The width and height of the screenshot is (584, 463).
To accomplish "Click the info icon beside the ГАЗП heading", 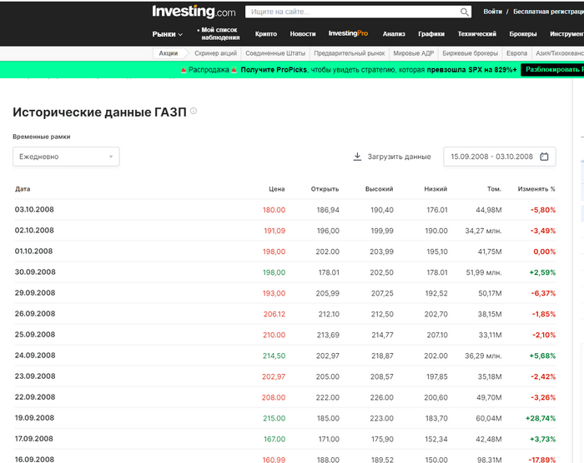I will (194, 111).
